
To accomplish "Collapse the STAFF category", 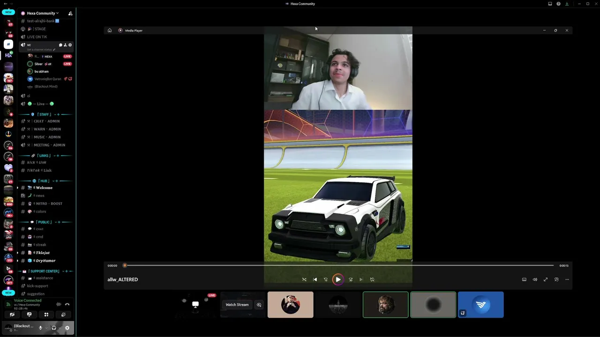I will point(45,114).
